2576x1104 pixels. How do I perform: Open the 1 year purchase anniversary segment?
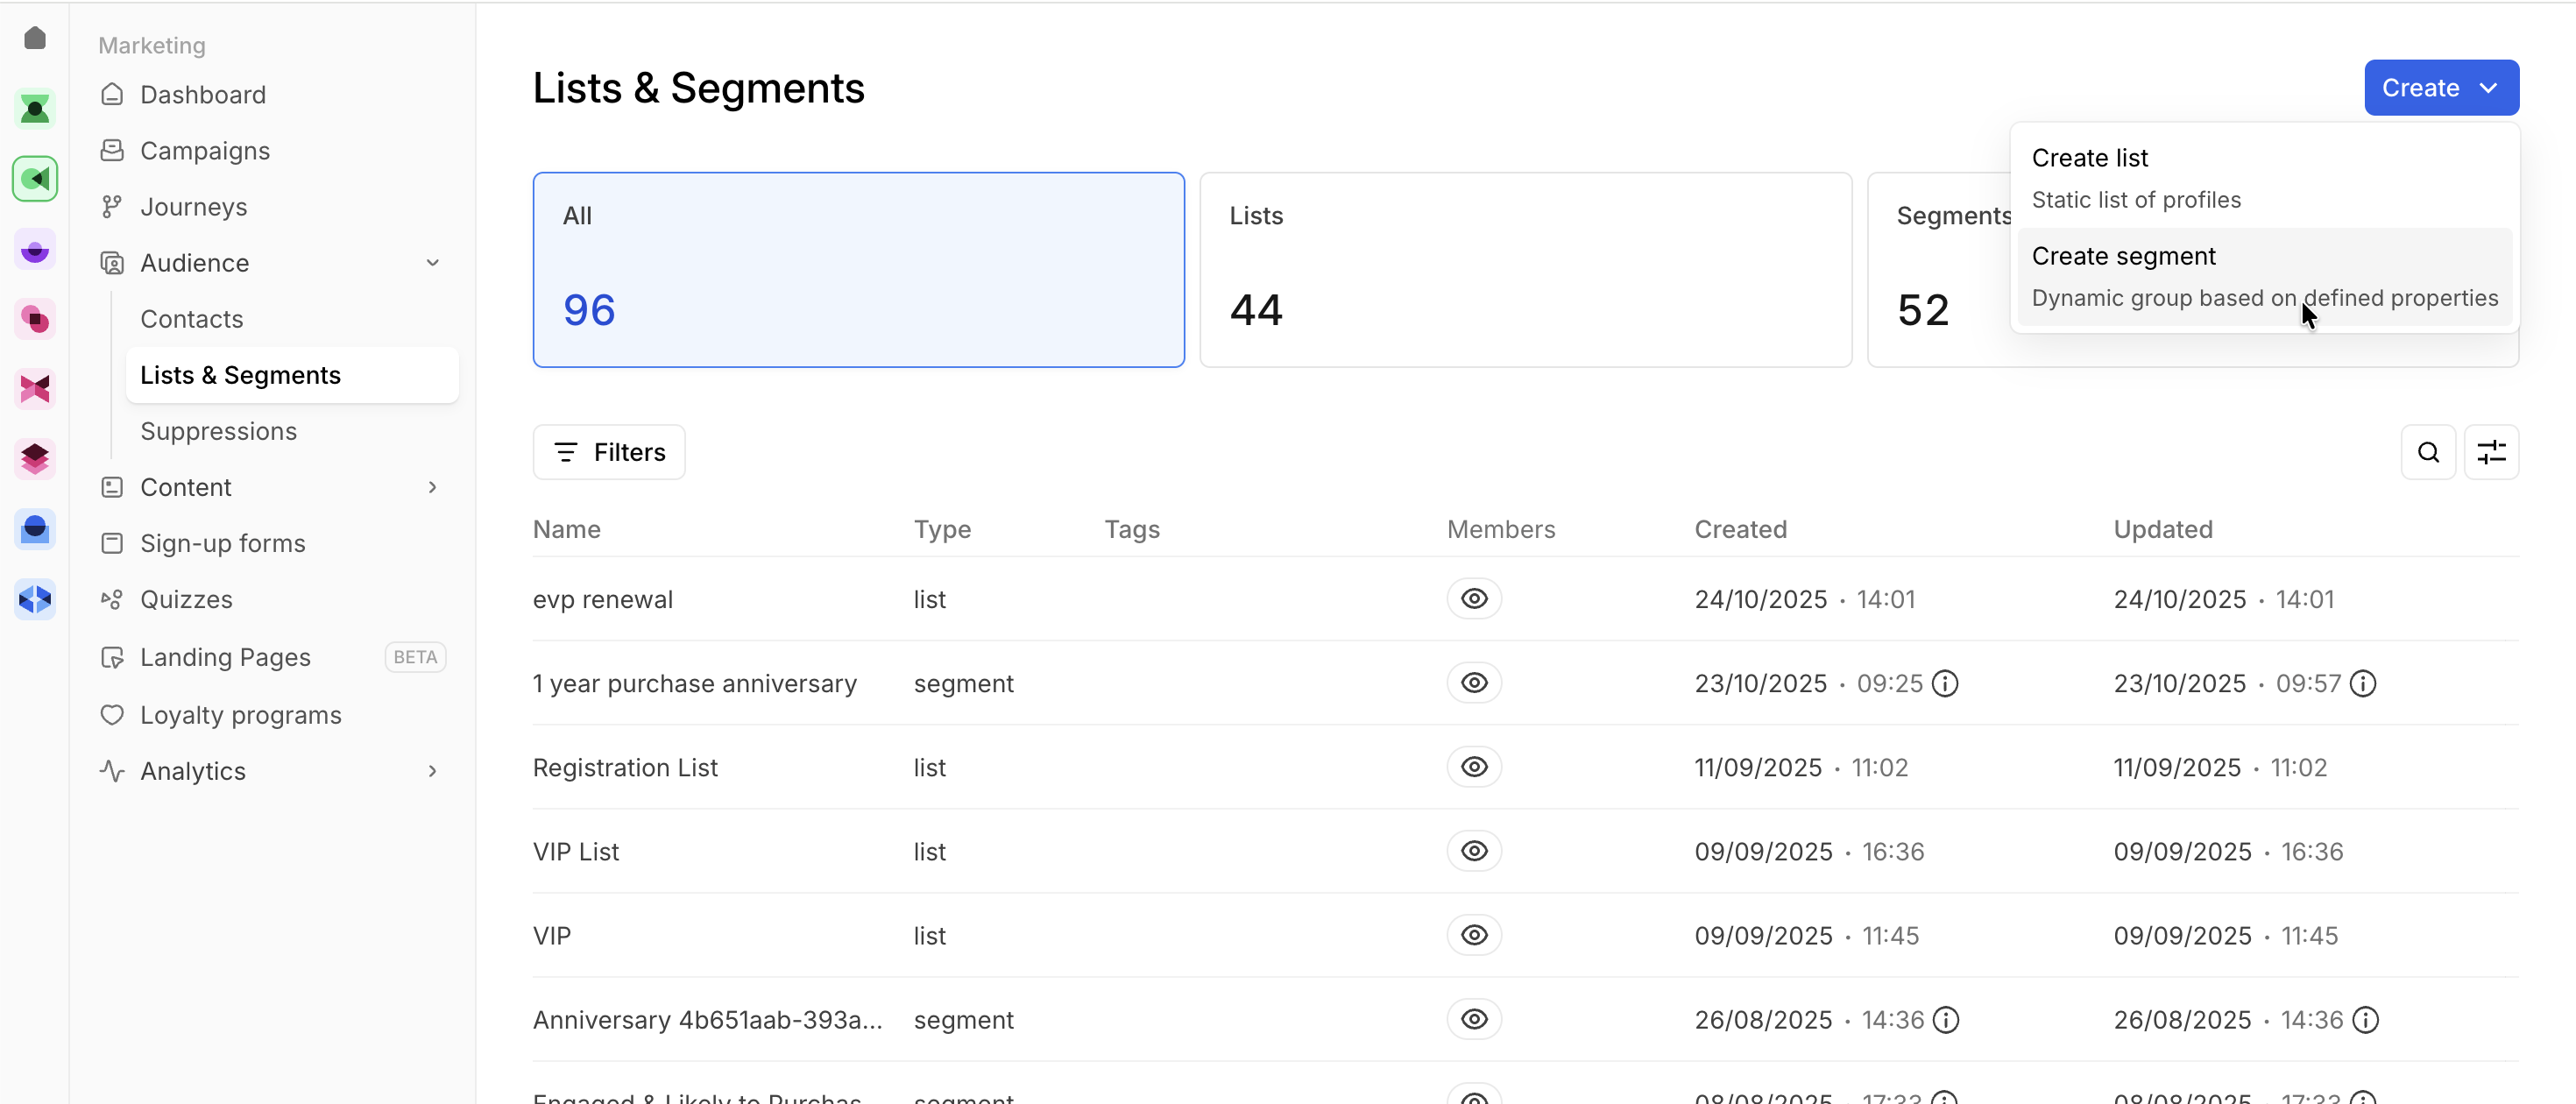694,683
